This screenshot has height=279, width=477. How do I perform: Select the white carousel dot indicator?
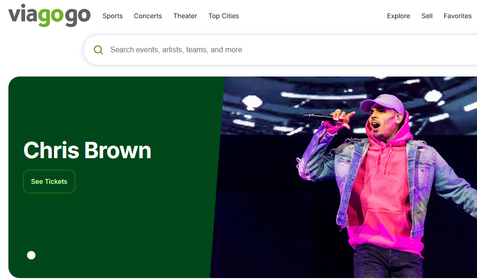(x=31, y=255)
